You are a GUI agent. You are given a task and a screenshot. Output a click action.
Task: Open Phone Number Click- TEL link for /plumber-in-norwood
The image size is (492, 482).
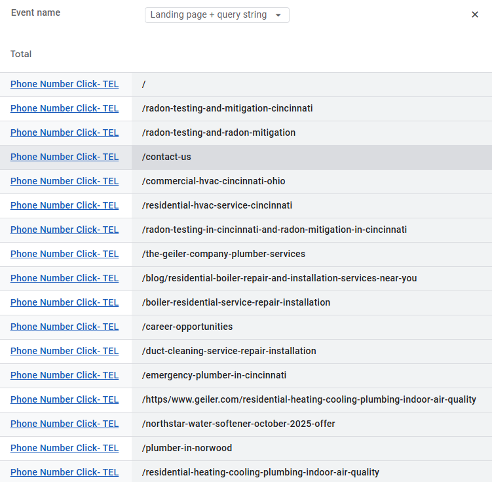64,448
